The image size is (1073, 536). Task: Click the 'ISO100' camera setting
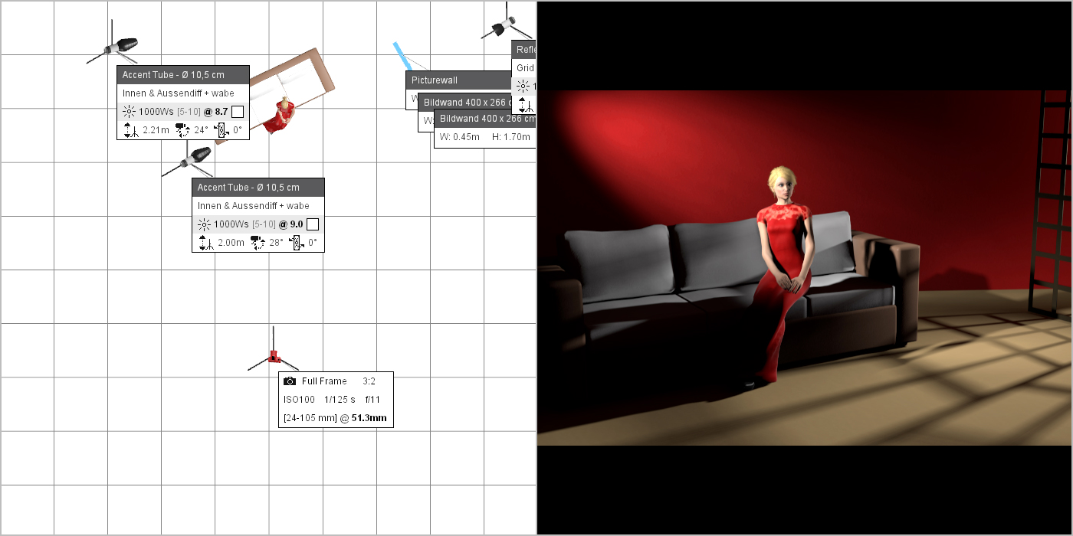pyautogui.click(x=299, y=400)
